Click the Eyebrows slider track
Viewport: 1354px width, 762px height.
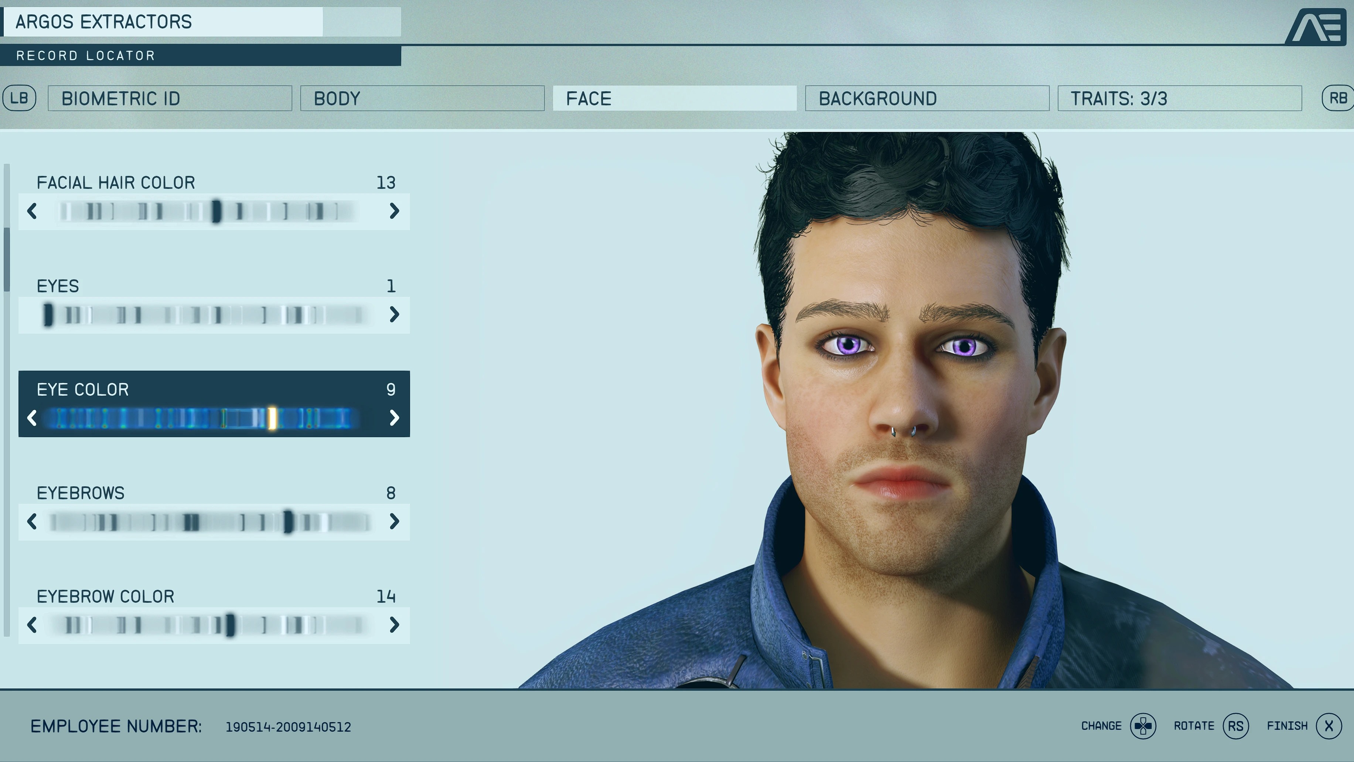(210, 522)
